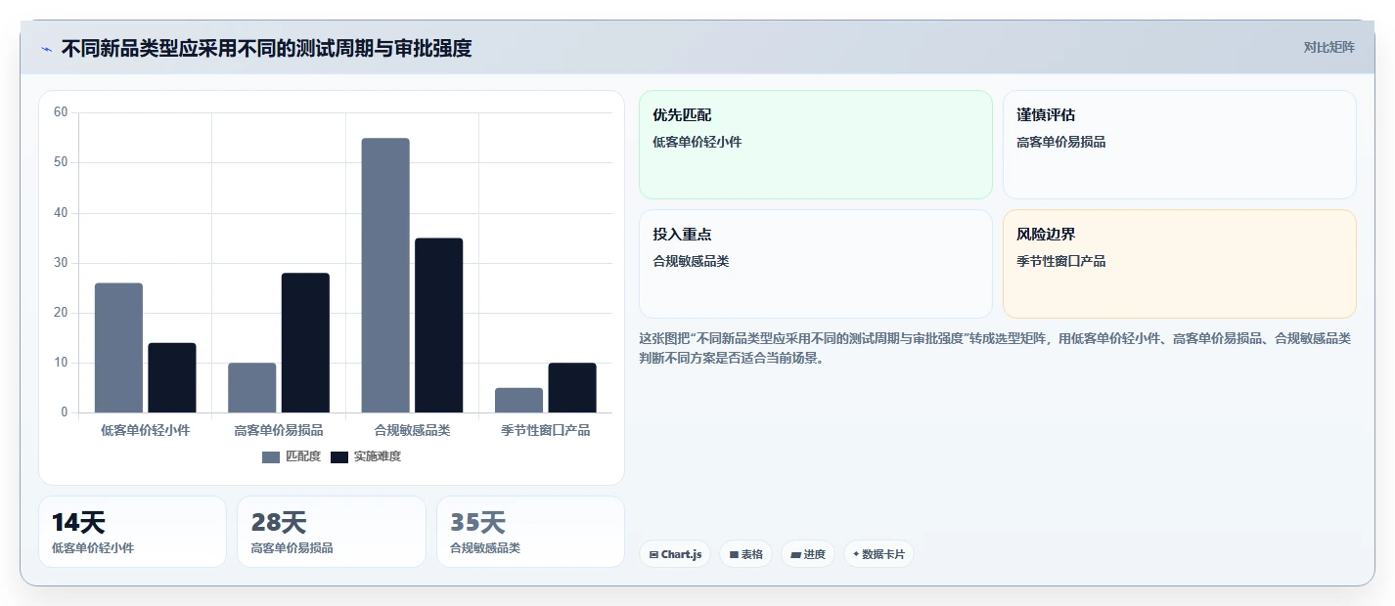Click 实施难度 bar for 高客单价易损品
The height and width of the screenshot is (606, 1395).
tap(305, 343)
